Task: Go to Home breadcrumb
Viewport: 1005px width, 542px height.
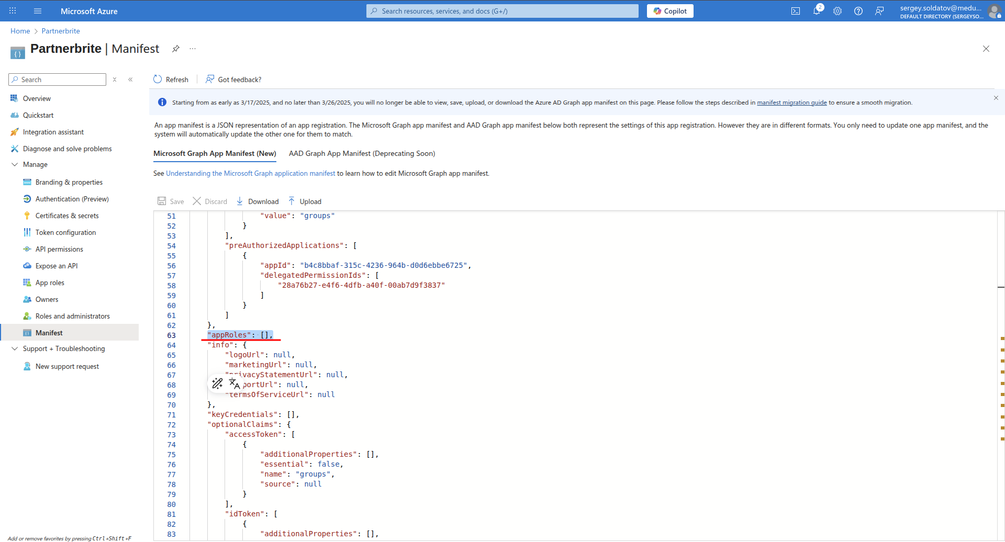Action: tap(20, 31)
